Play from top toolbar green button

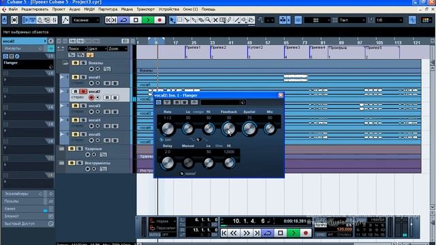click(148, 20)
